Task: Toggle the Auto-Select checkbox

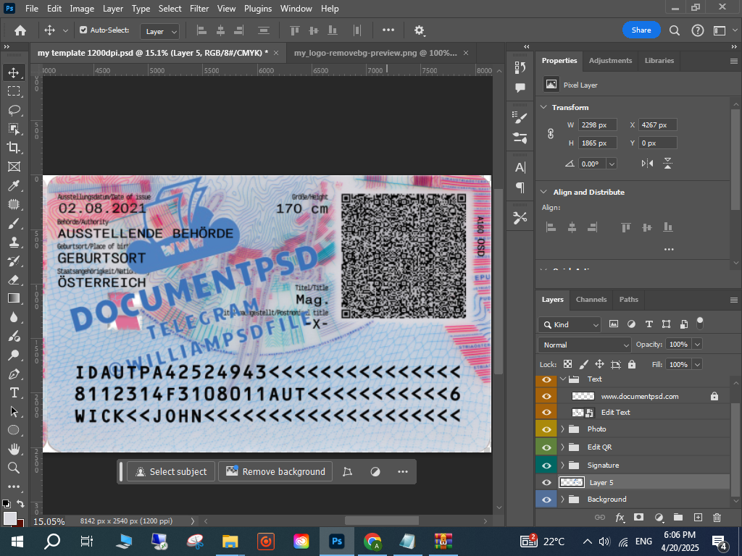Action: pyautogui.click(x=83, y=30)
